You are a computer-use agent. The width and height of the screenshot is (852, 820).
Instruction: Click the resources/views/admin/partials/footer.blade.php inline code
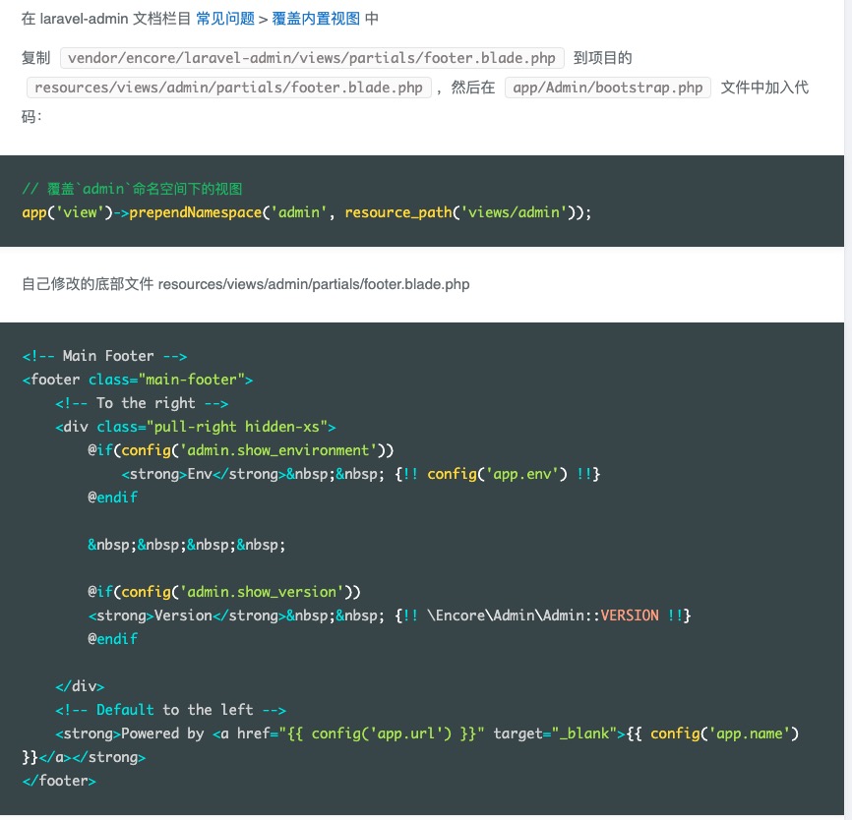(x=229, y=87)
